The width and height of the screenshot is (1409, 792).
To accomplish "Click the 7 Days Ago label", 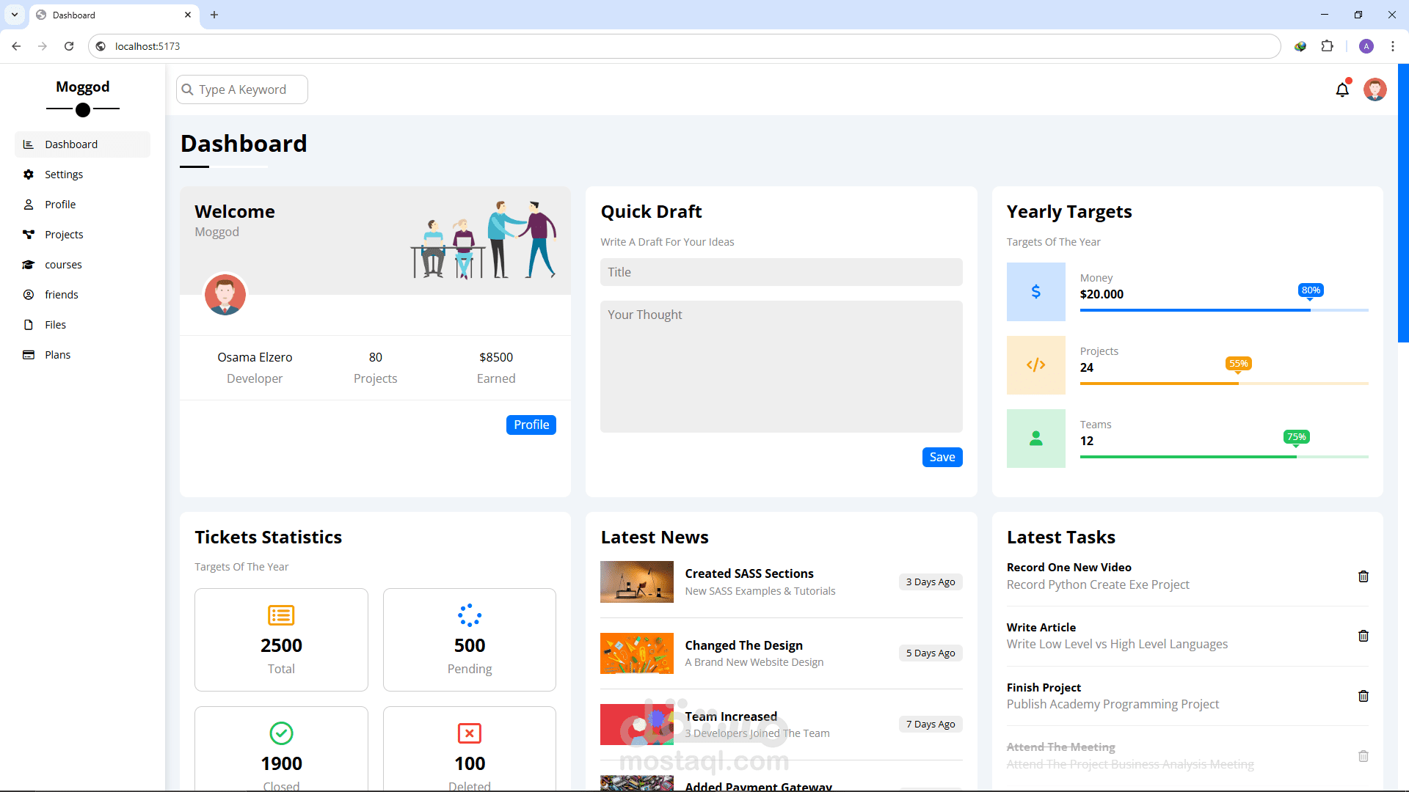I will click(931, 724).
